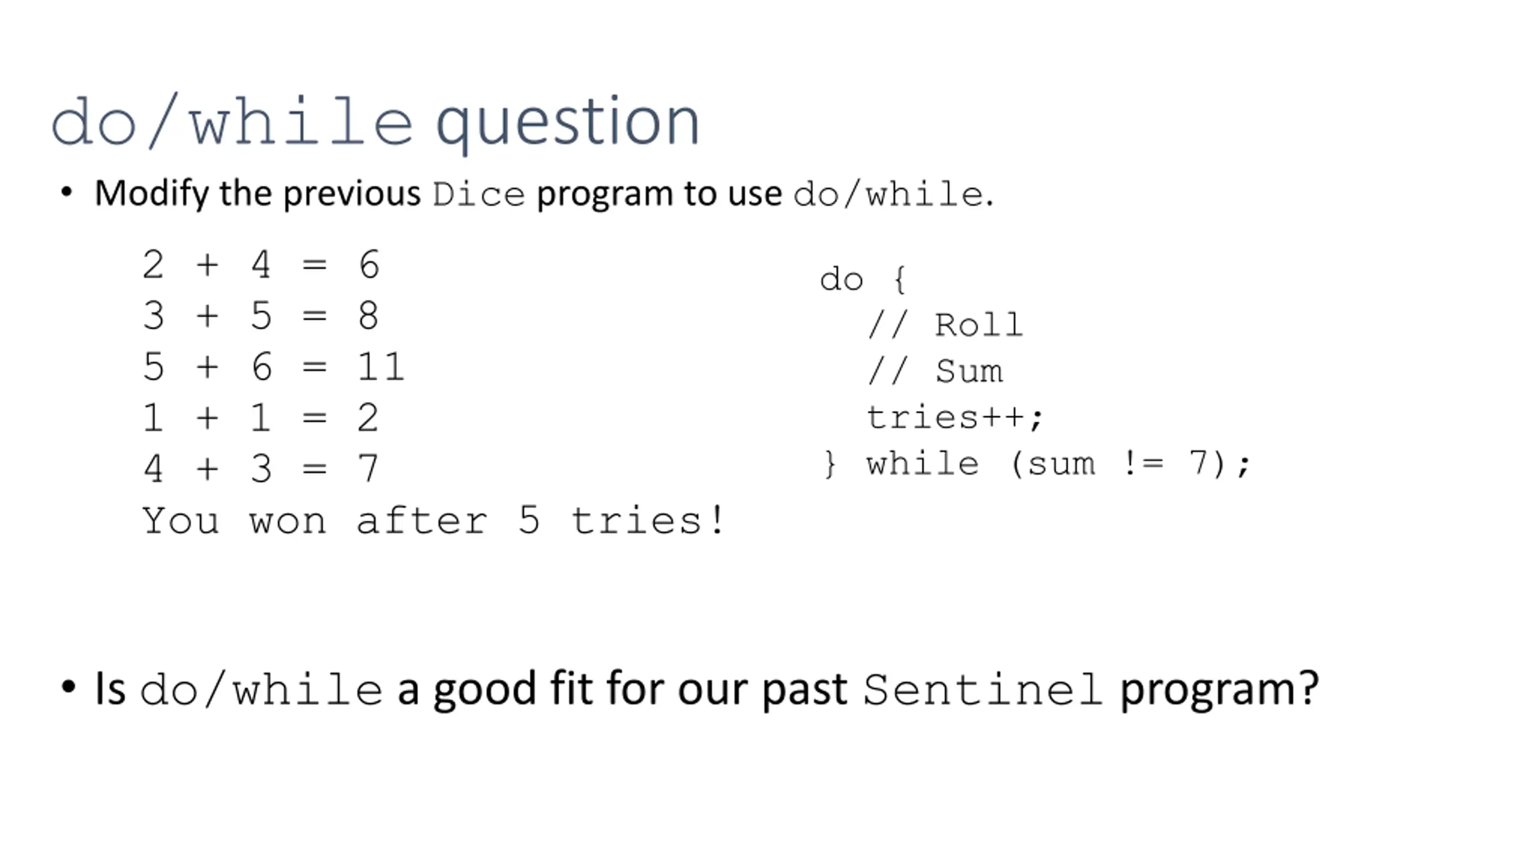Image resolution: width=1538 pixels, height=865 pixels.
Task: Click the bullet point before "Modify"
Action: click(x=67, y=193)
